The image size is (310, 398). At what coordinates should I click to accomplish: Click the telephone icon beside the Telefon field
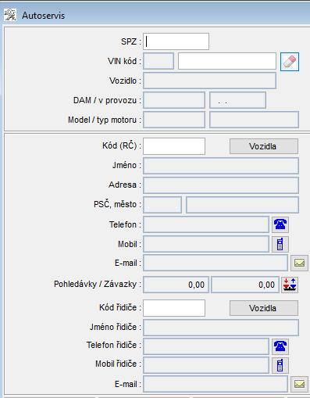(x=280, y=224)
